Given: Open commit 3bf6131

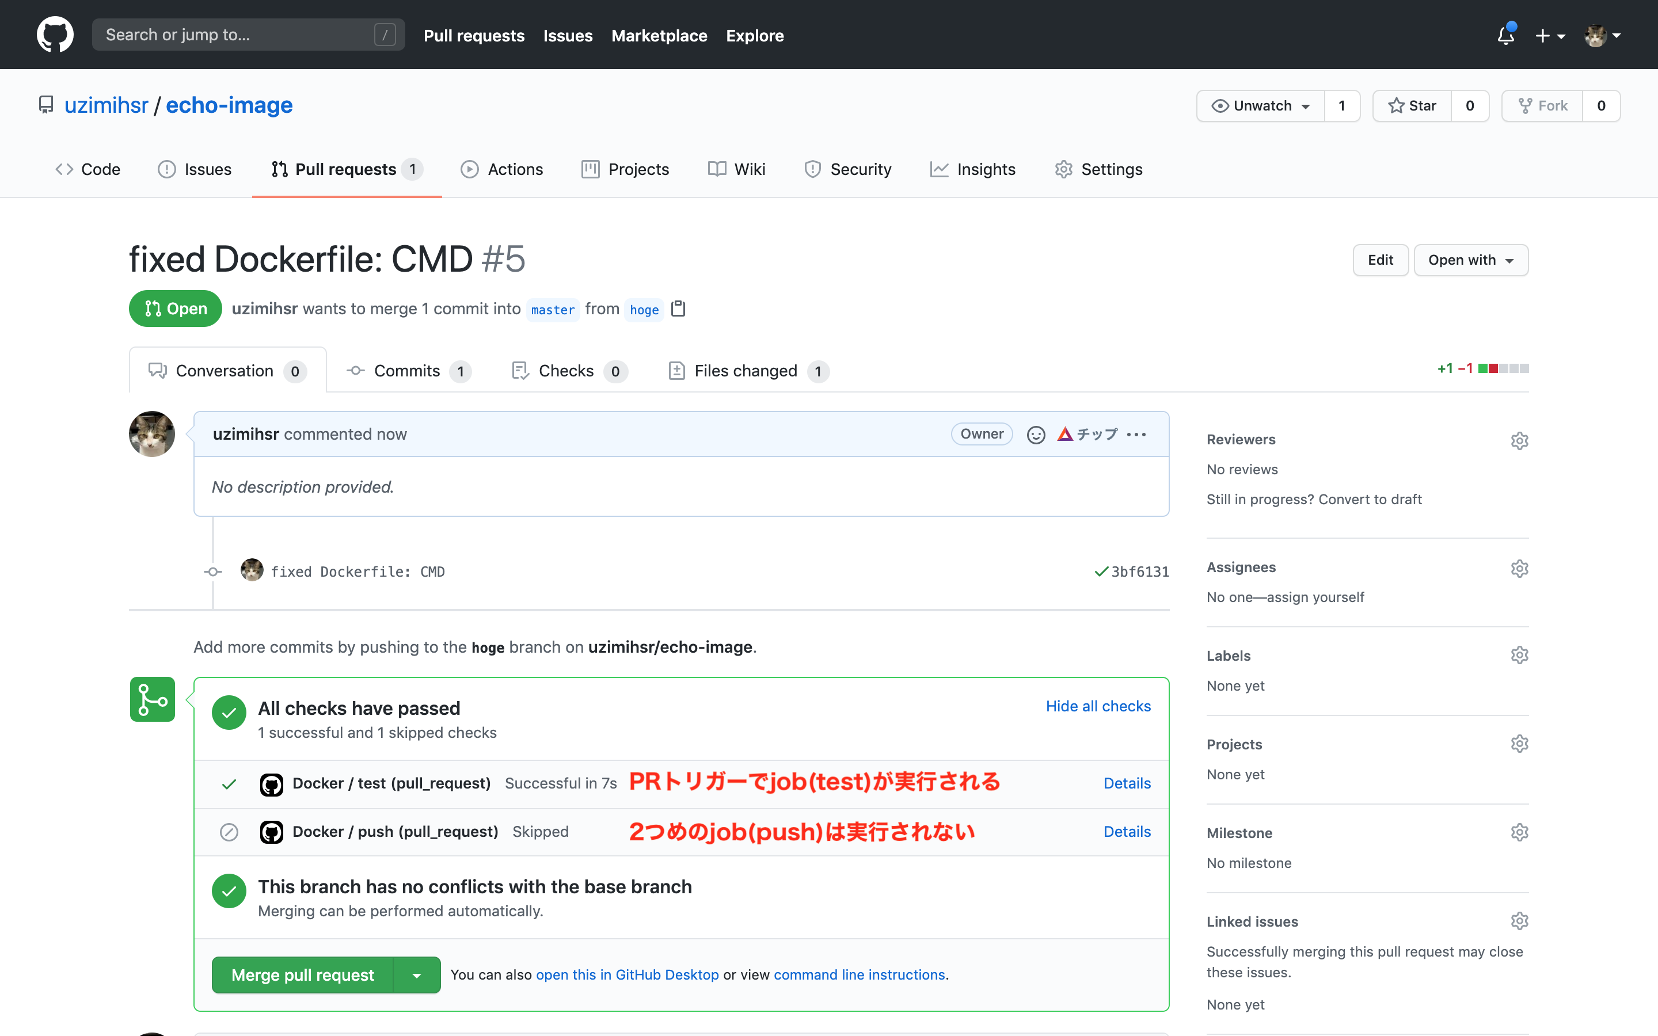Looking at the screenshot, I should pyautogui.click(x=1140, y=572).
